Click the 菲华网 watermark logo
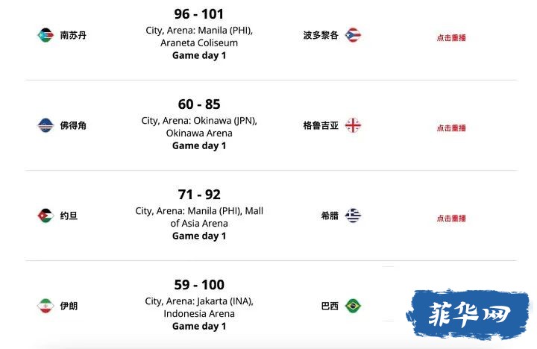Viewport: 537px width, 349px height. click(x=468, y=314)
